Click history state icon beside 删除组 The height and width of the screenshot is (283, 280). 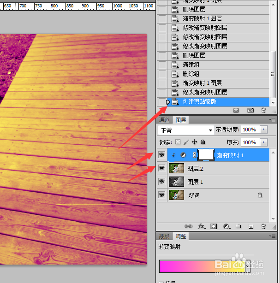pos(175,74)
